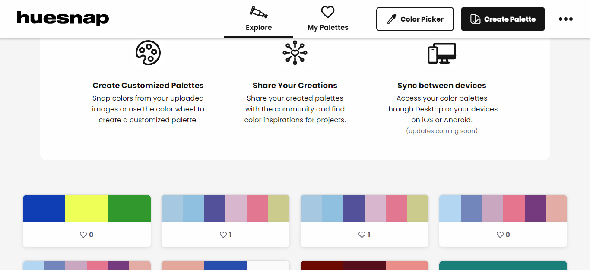Open the My Palettes tab
The image size is (590, 270).
[328, 19]
